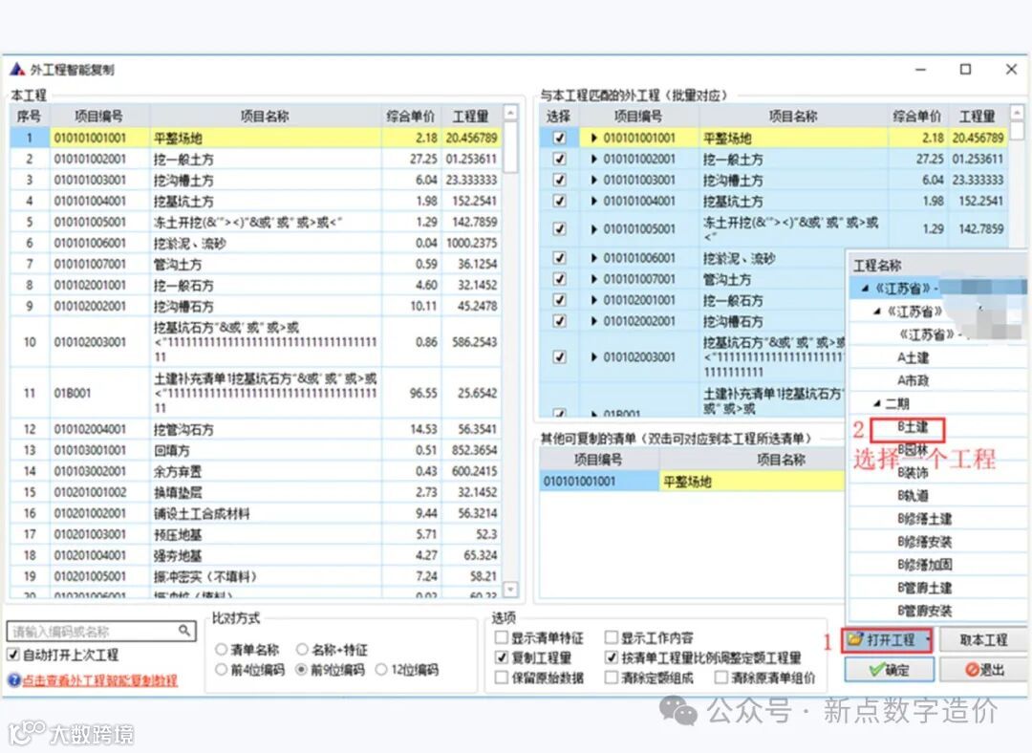Uncheck the 挖一般土方 row checkbox in right table
1032x753 pixels.
click(x=559, y=159)
